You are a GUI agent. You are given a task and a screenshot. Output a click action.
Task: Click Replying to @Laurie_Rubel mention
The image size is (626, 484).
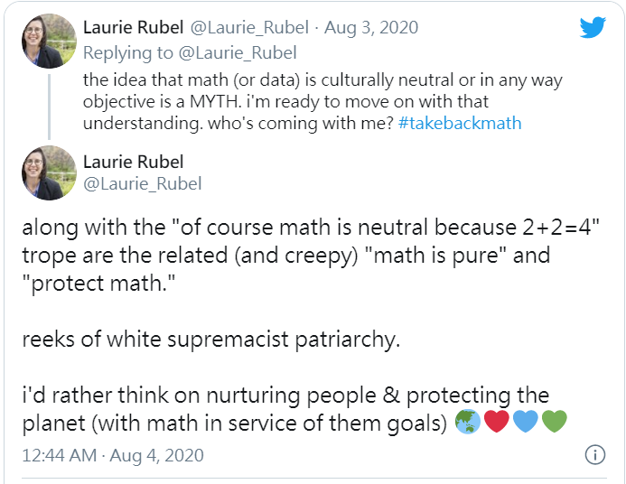[x=238, y=53]
